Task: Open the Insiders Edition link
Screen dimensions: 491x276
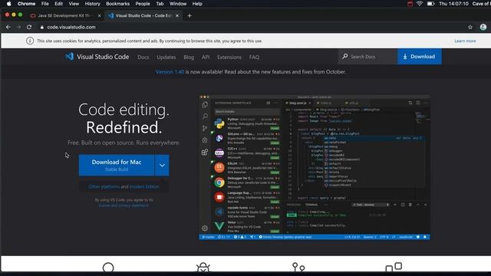Action: click(144, 186)
